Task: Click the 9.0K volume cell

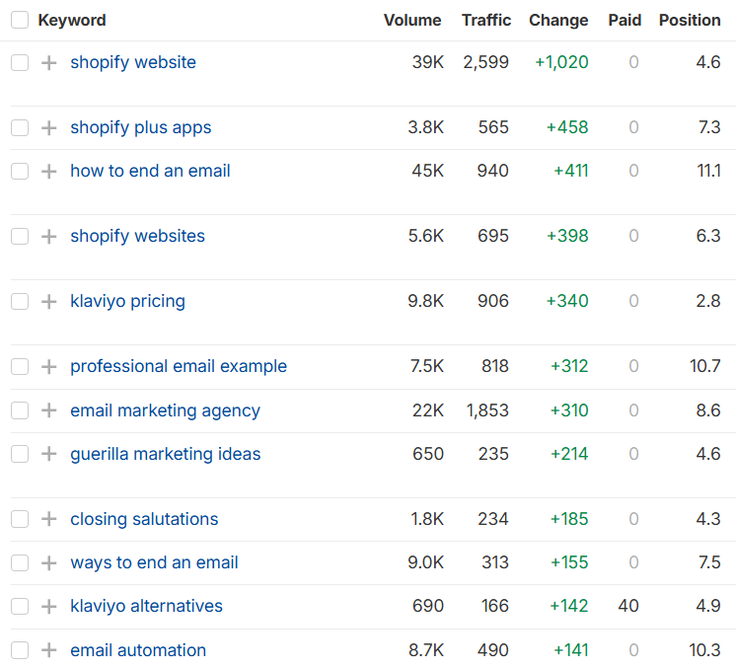Action: (x=426, y=562)
